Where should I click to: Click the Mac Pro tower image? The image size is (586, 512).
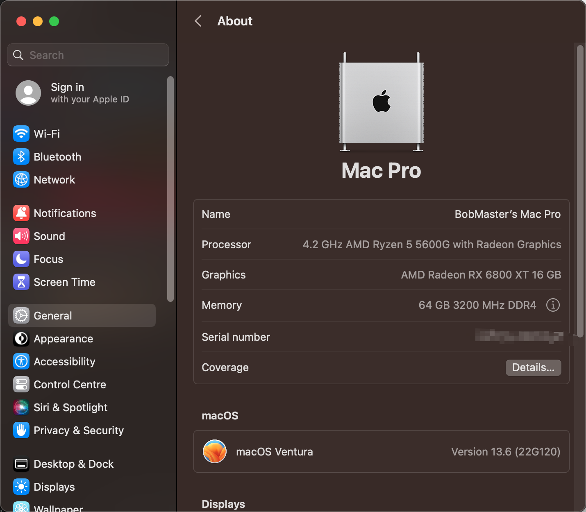click(382, 102)
